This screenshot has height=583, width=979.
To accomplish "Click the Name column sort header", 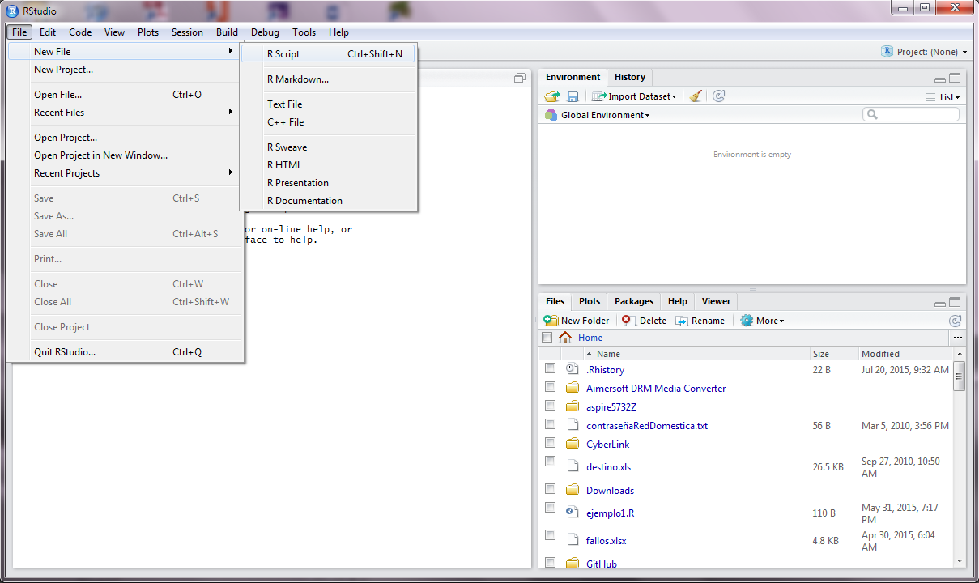I will coord(685,354).
